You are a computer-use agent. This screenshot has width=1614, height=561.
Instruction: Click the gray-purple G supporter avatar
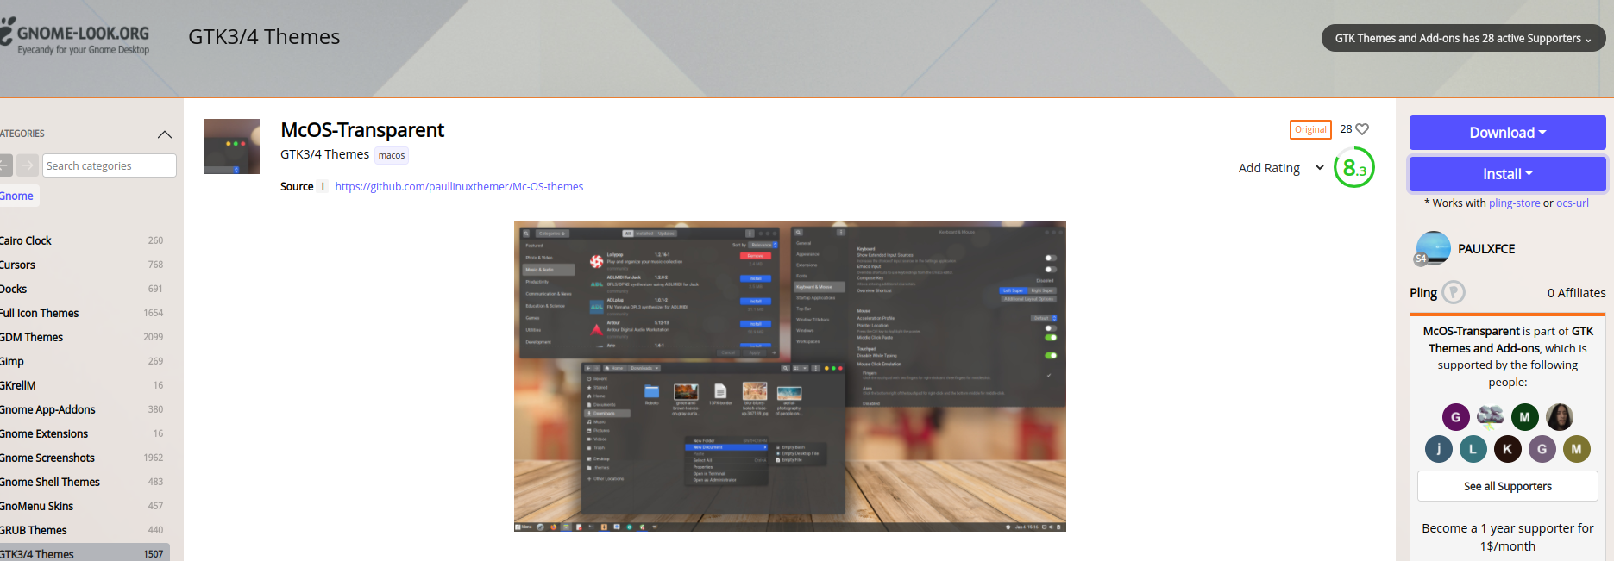[1542, 449]
